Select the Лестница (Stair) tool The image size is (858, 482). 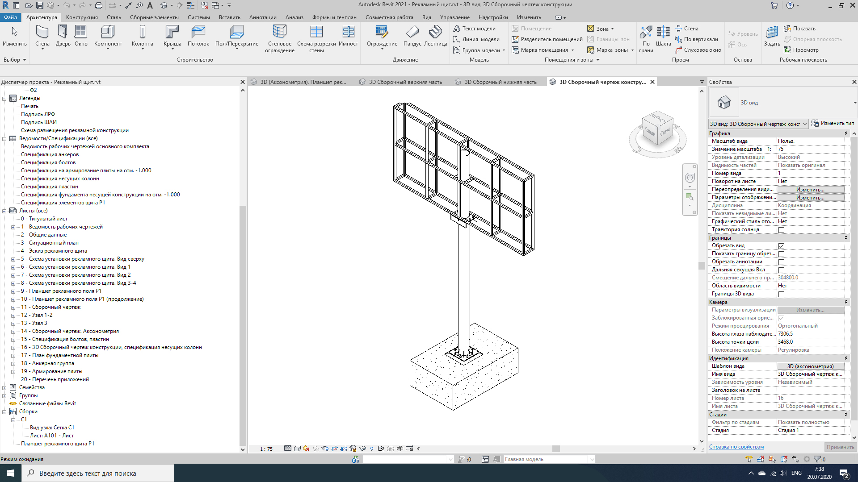(x=435, y=36)
